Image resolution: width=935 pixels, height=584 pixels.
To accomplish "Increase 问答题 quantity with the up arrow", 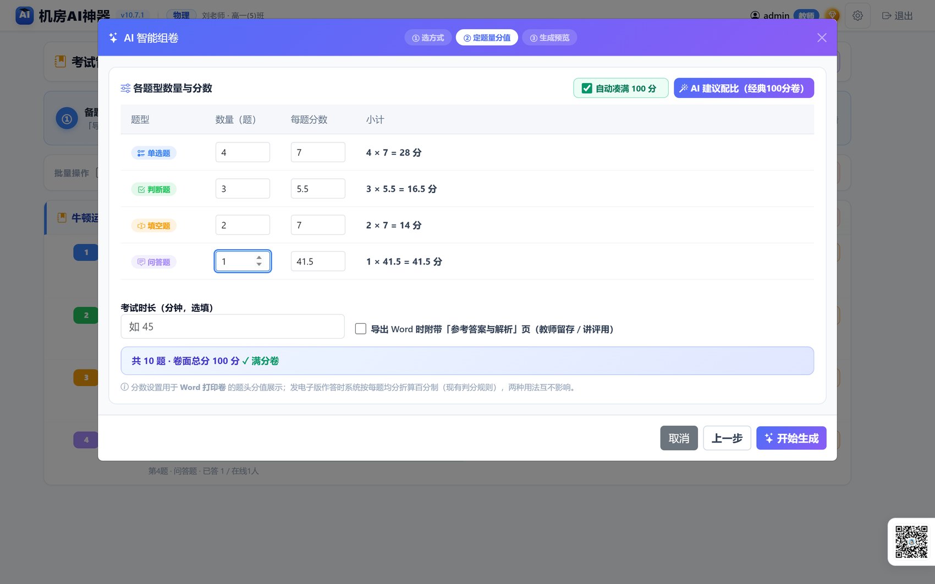I will coord(259,257).
